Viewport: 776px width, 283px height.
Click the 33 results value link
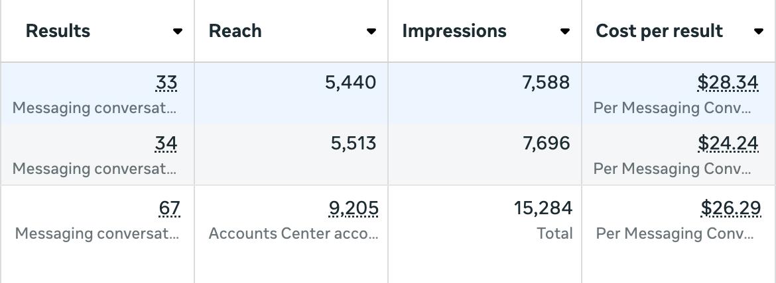click(166, 83)
